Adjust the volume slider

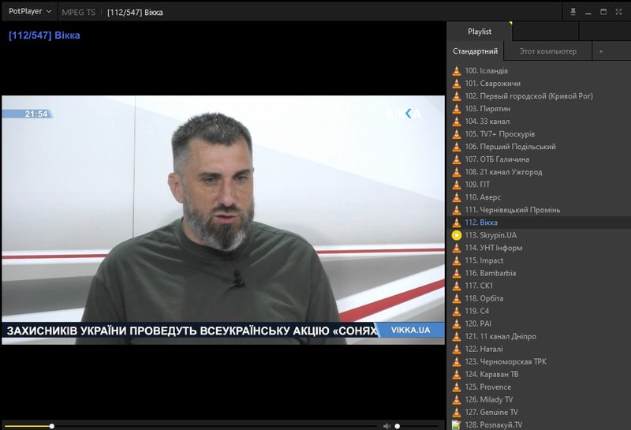coord(418,426)
